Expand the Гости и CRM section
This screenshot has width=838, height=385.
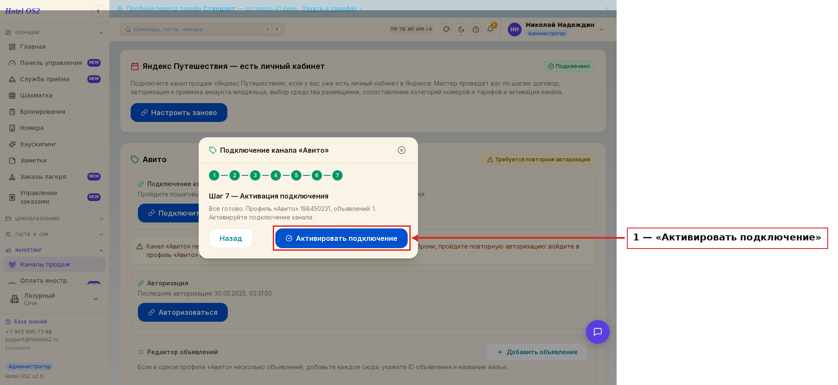(x=54, y=234)
